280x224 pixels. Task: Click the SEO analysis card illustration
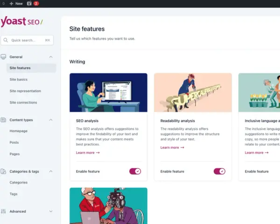pyautogui.click(x=108, y=92)
